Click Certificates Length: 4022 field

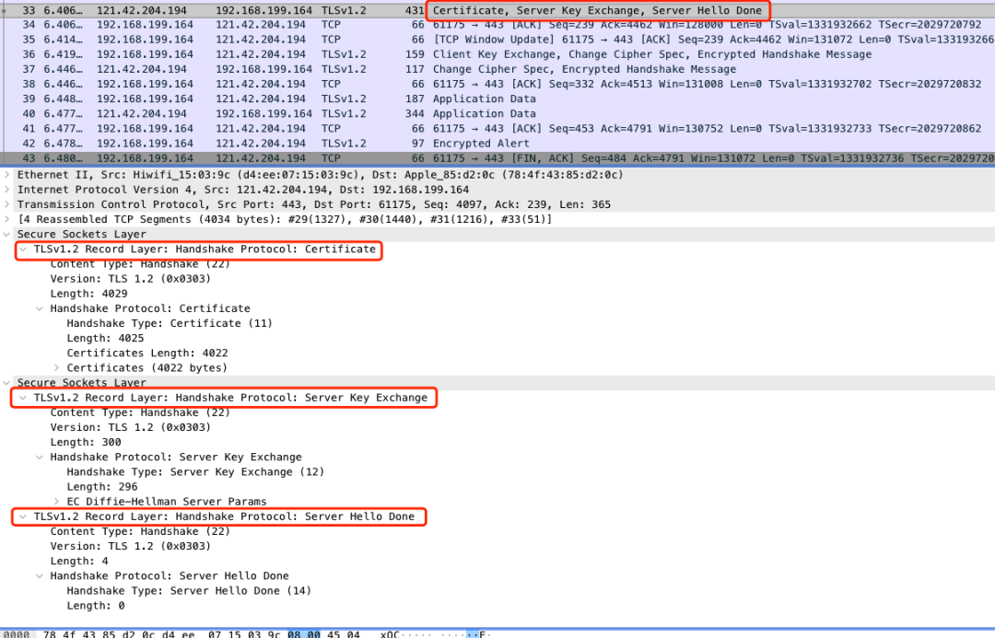[x=147, y=354]
